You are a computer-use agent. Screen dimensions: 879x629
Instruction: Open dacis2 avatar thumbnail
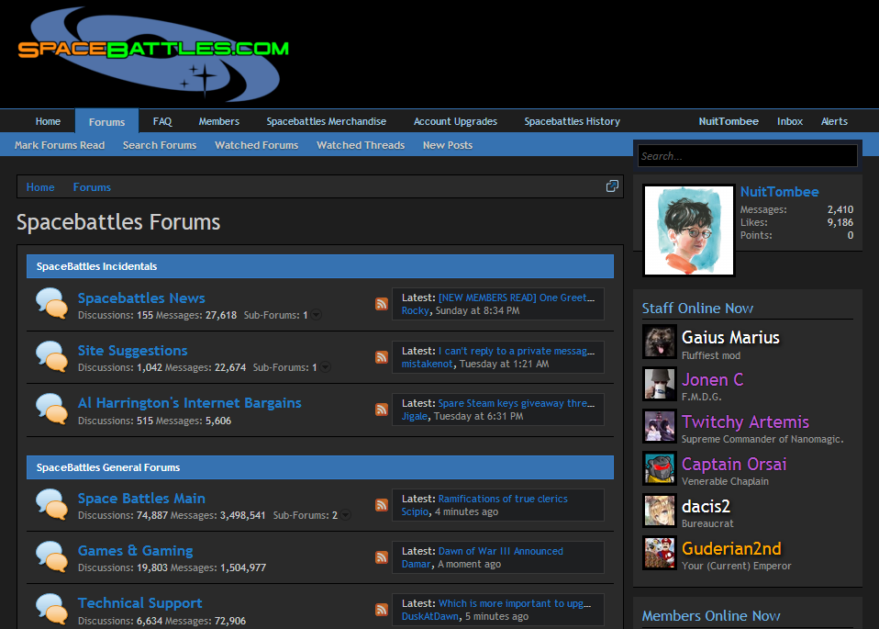(659, 511)
